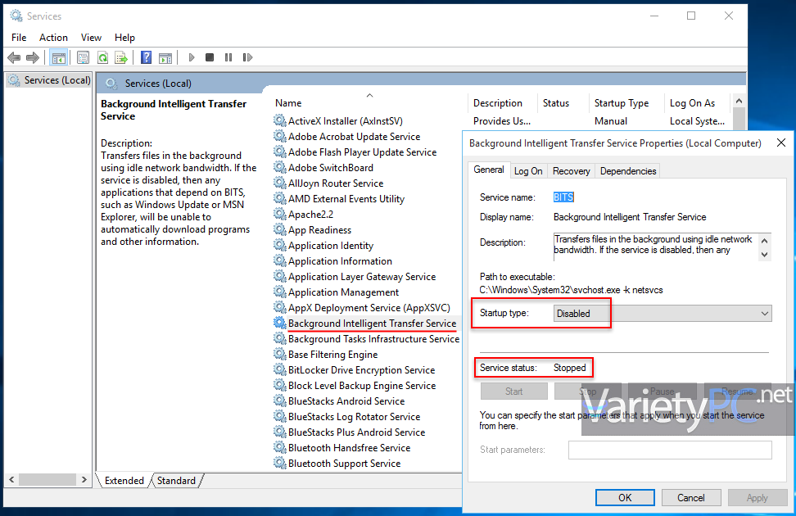Open the Action menu
796x516 pixels.
[53, 38]
